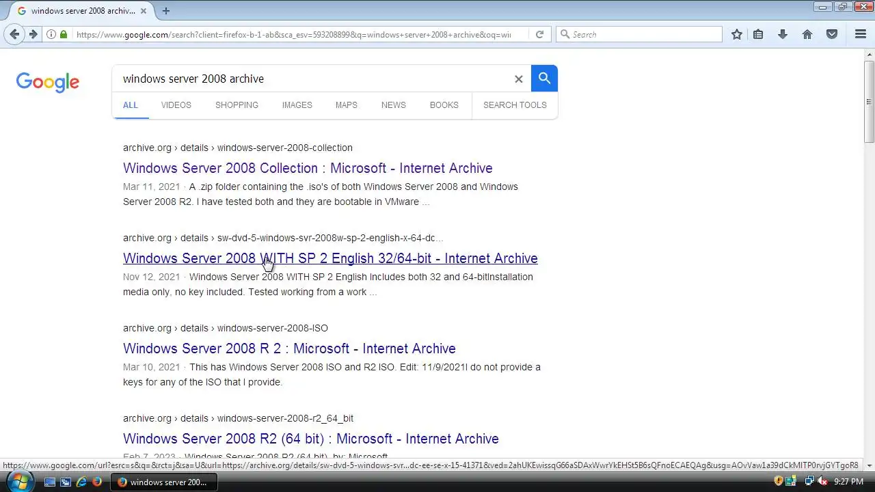This screenshot has width=875, height=492.
Task: Reload the current page
Action: click(539, 34)
